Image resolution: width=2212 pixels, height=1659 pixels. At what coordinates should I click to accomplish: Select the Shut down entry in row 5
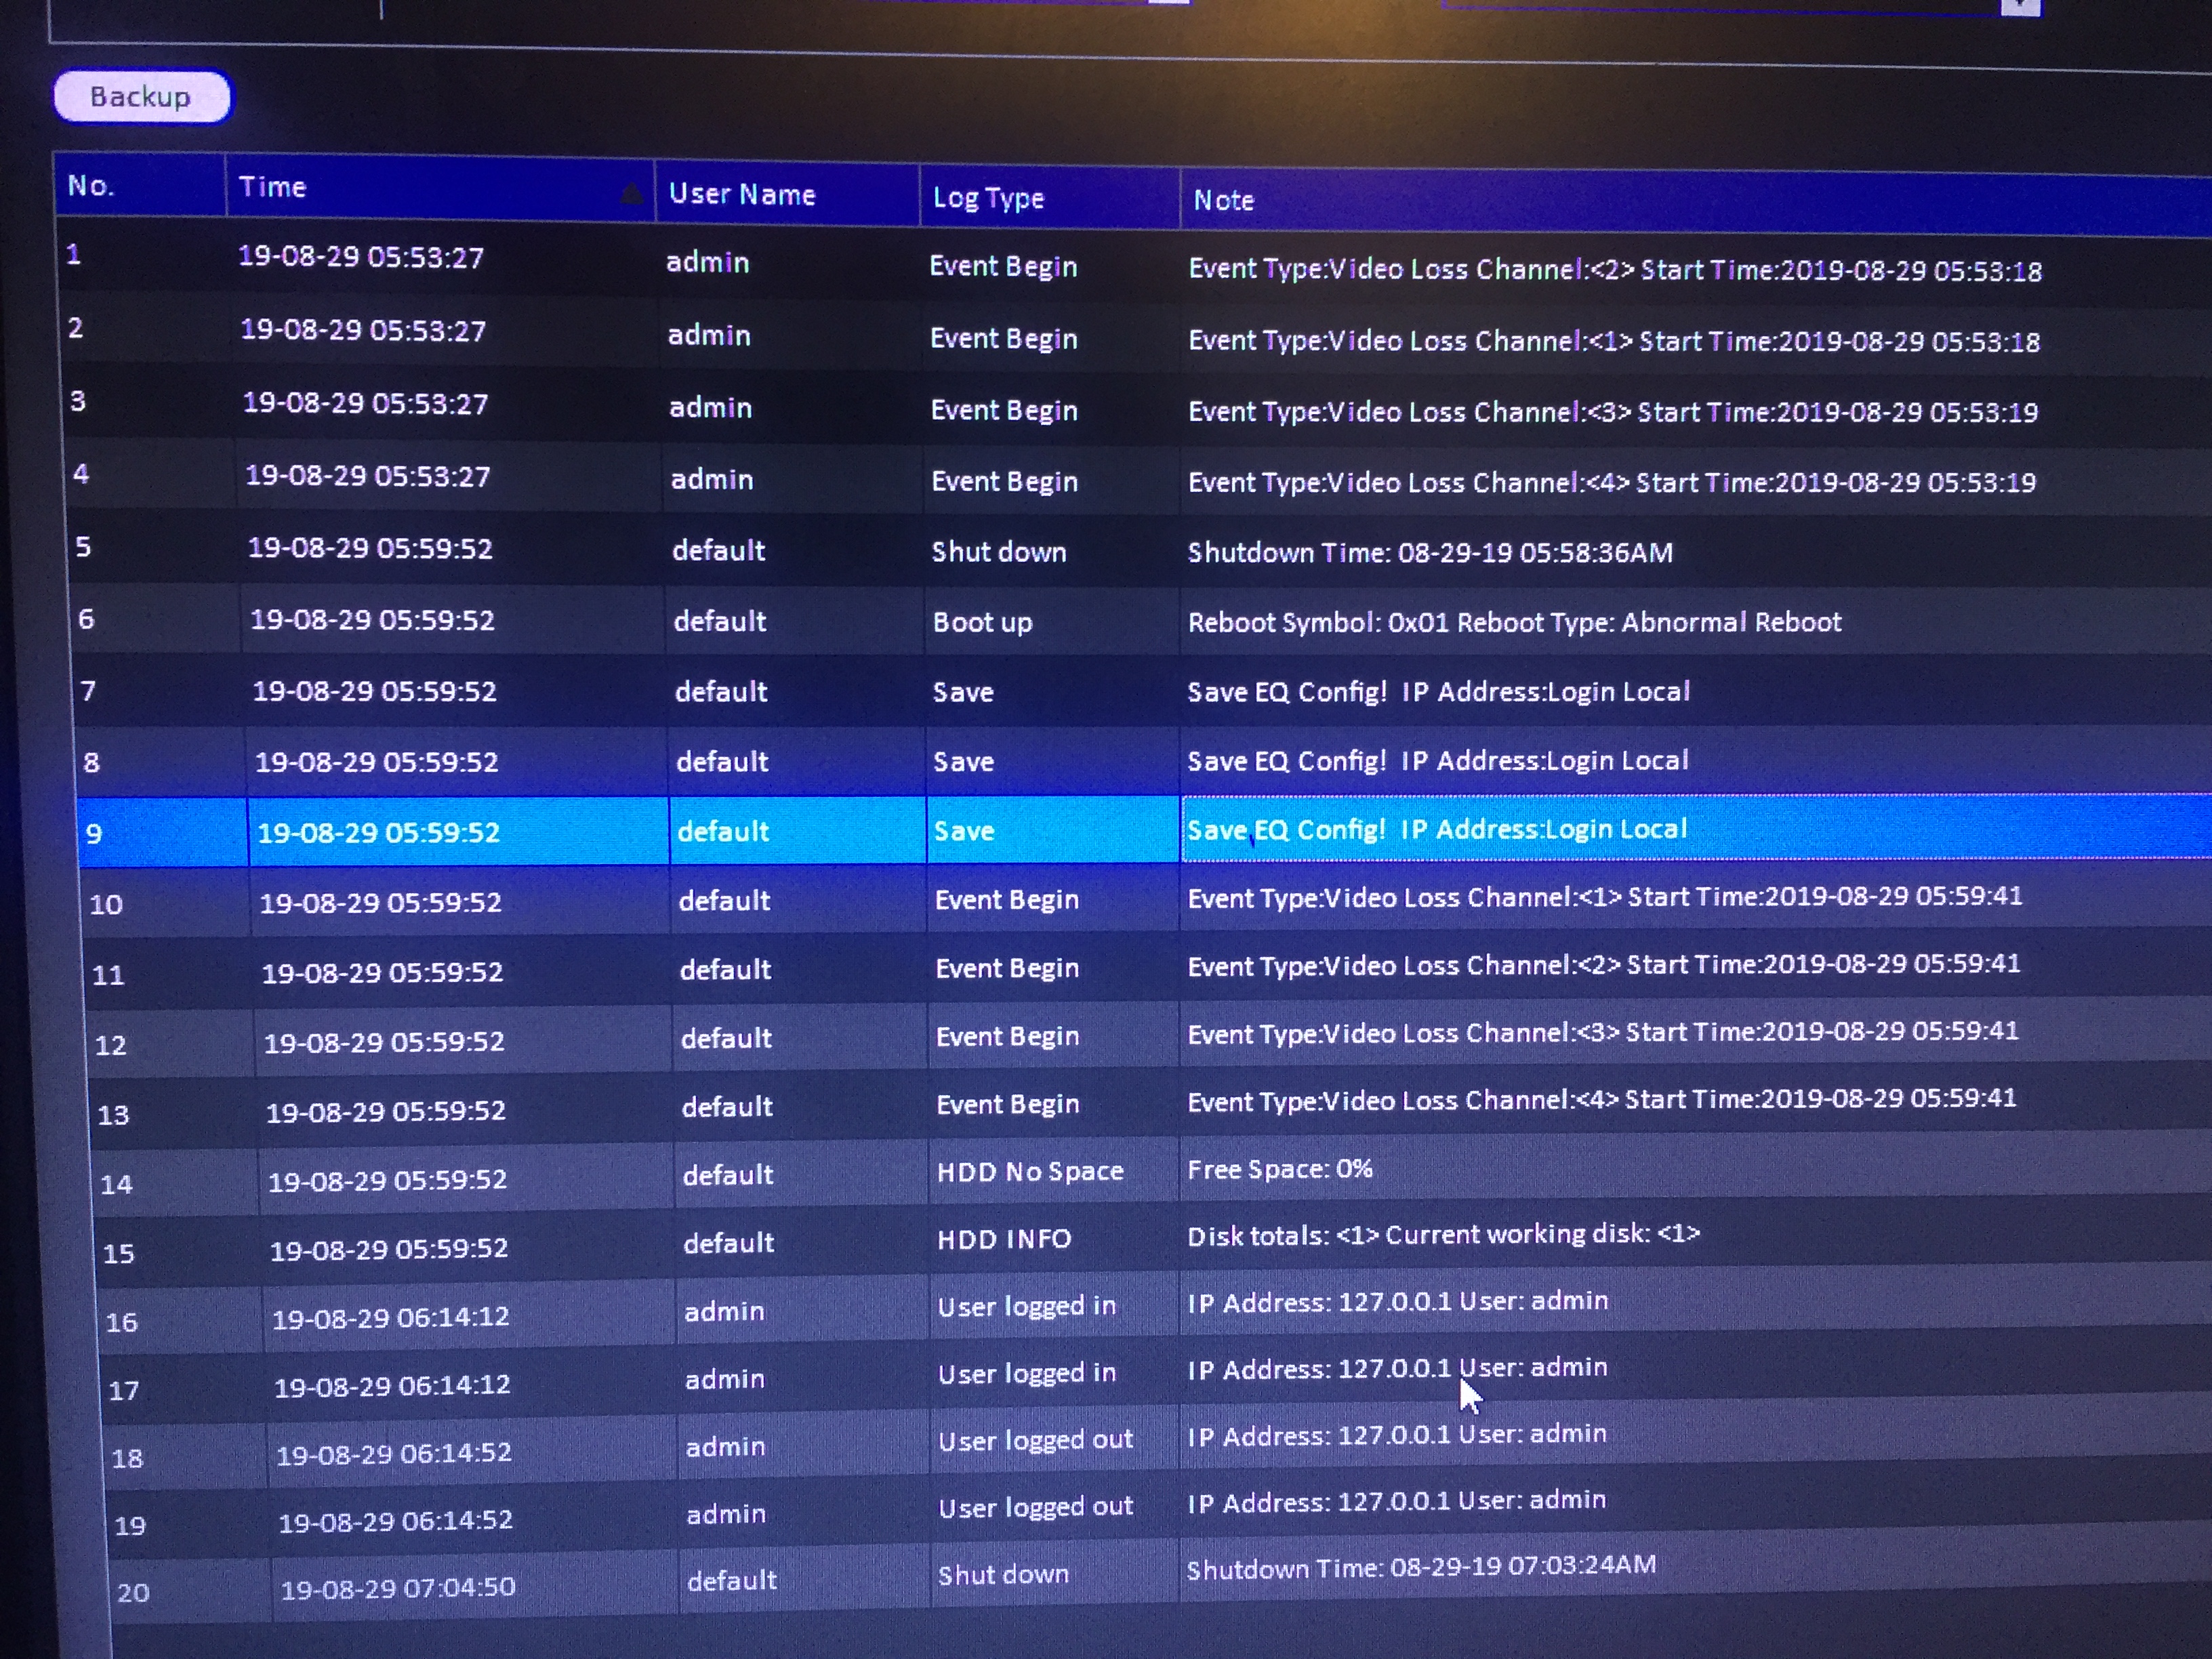pyautogui.click(x=998, y=551)
